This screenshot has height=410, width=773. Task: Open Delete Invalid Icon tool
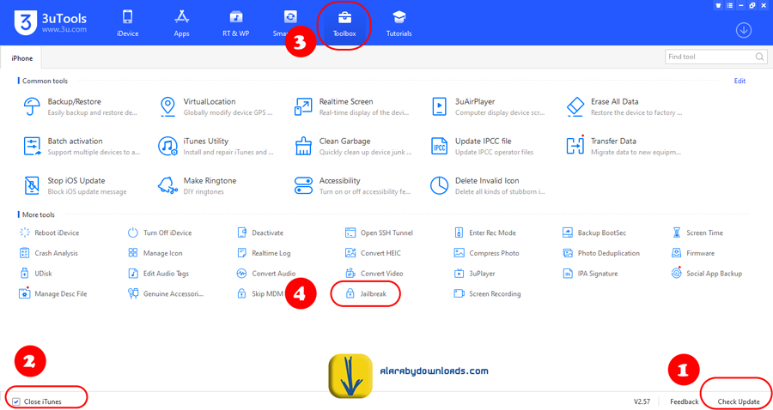pyautogui.click(x=488, y=185)
